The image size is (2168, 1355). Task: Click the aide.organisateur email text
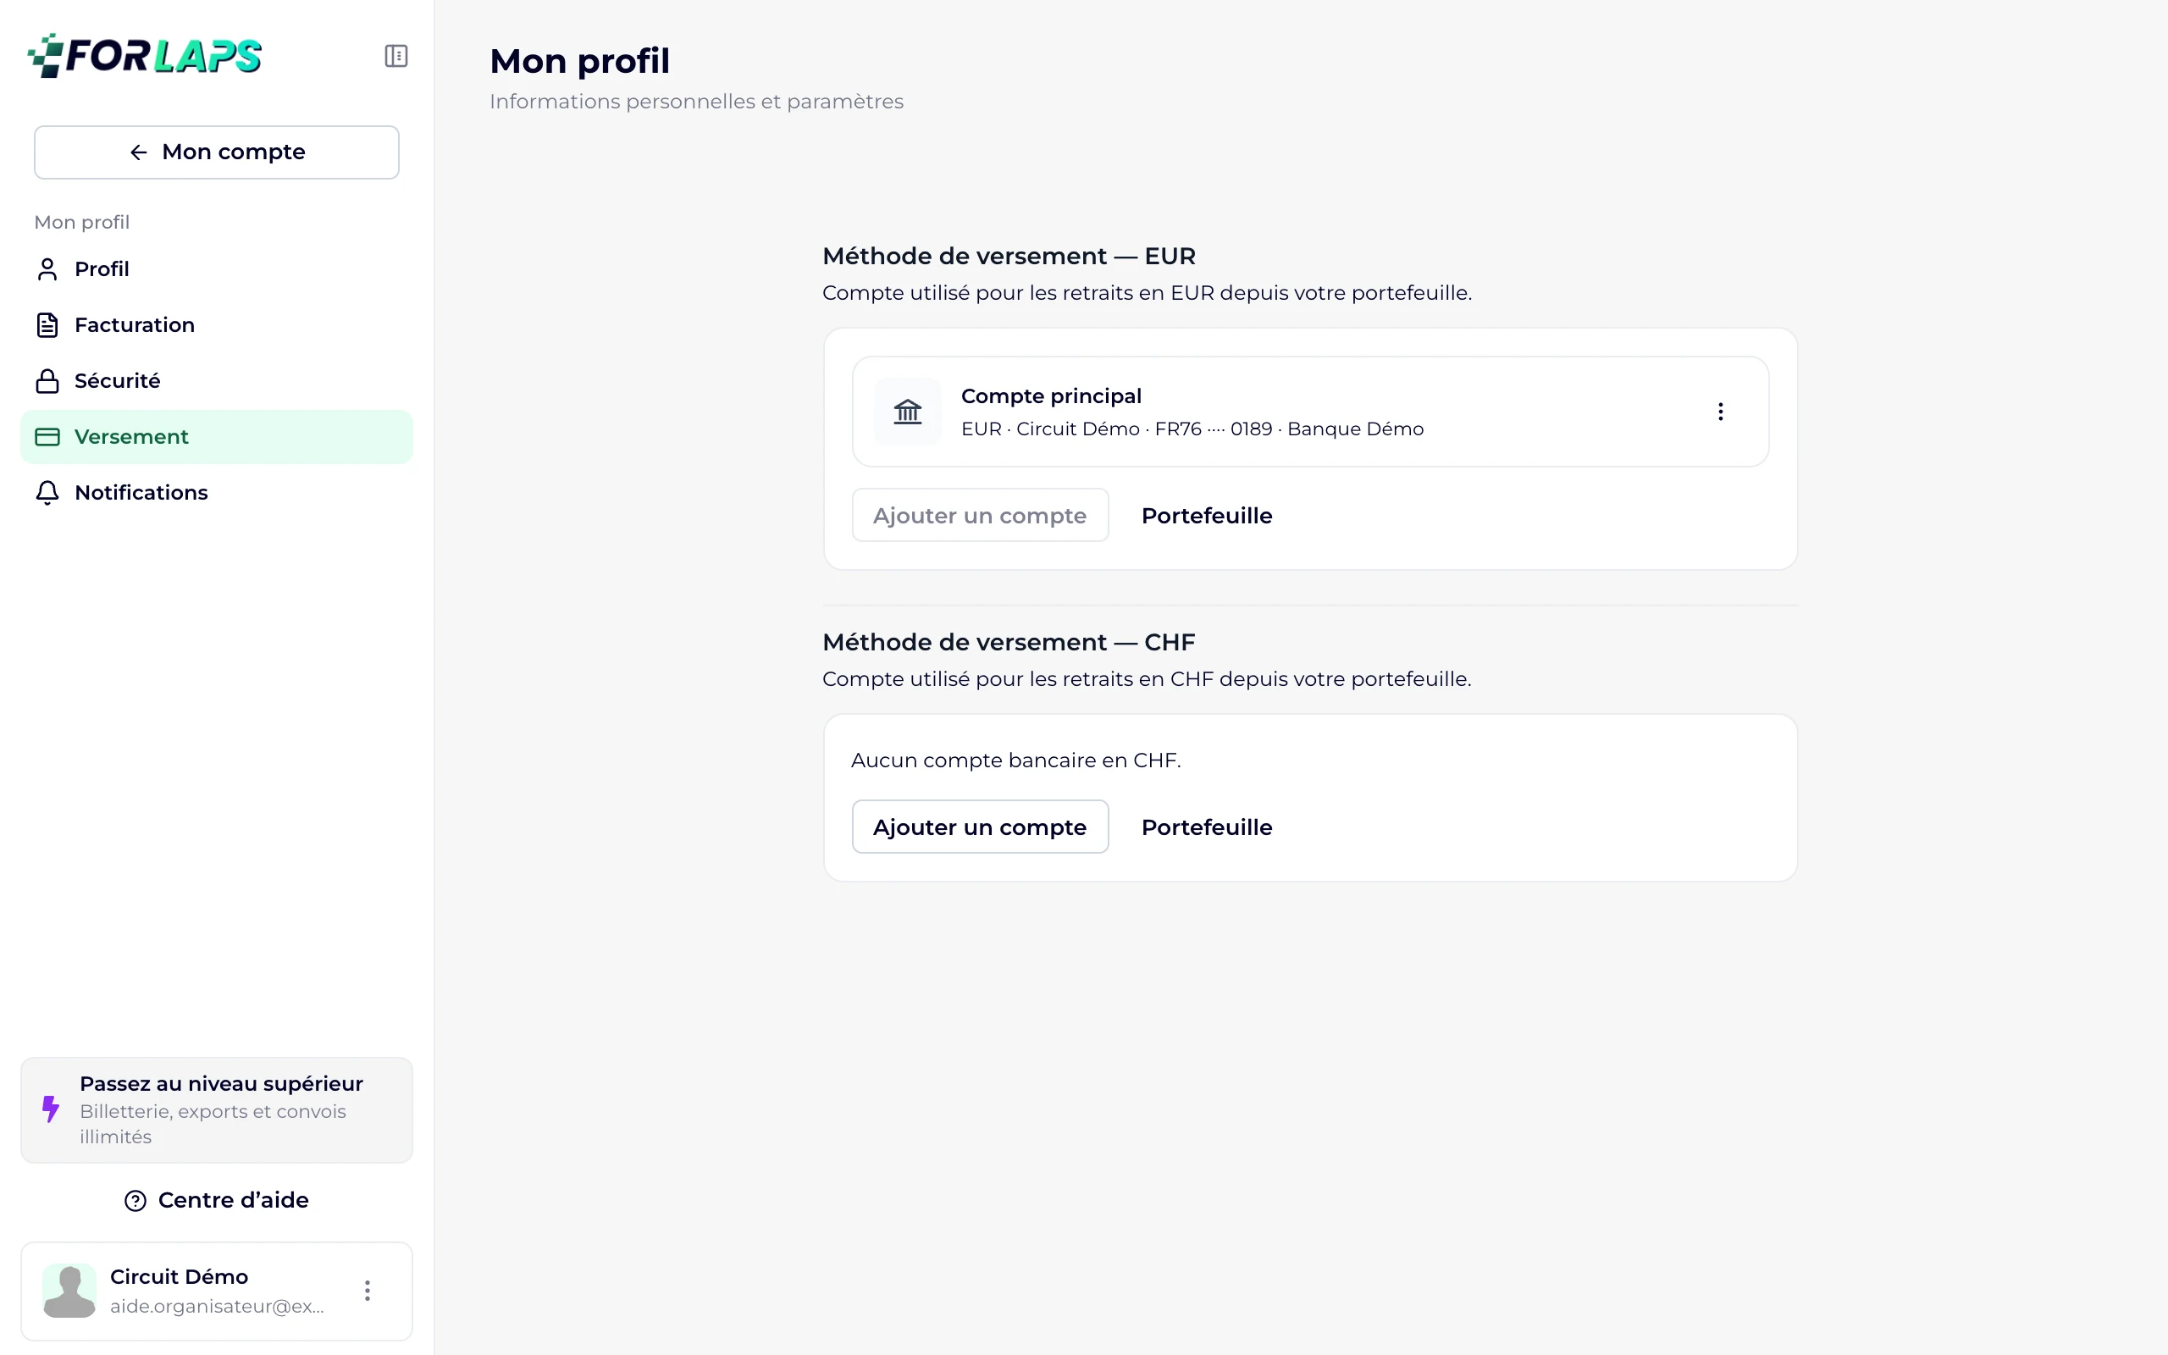[218, 1306]
